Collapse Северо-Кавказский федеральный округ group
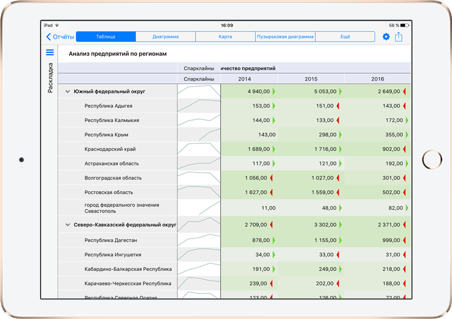Image resolution: width=452 pixels, height=319 pixels. 68,225
